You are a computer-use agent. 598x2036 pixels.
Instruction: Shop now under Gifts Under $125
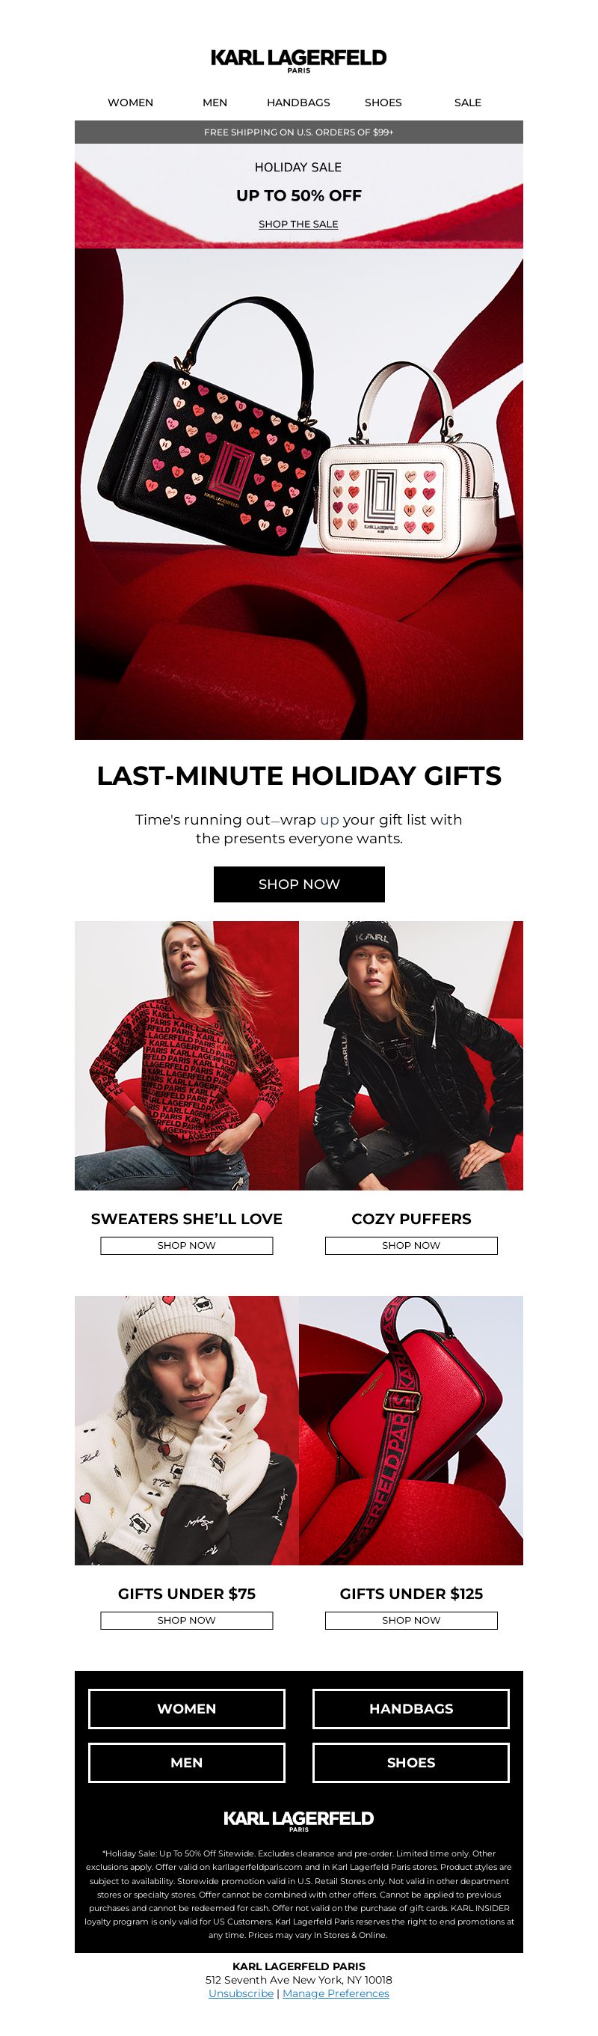(411, 1620)
